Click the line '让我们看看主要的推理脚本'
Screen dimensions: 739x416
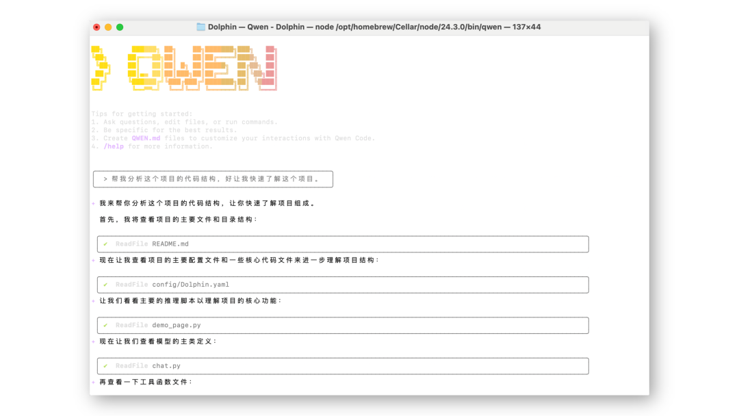190,300
